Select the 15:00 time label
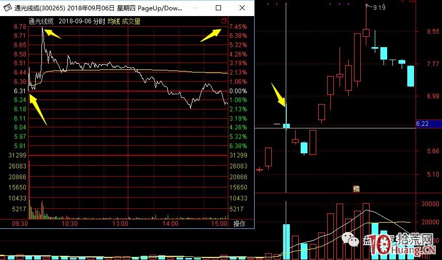 [219, 224]
